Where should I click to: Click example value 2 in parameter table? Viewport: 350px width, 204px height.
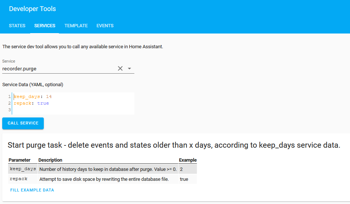coord(181,169)
